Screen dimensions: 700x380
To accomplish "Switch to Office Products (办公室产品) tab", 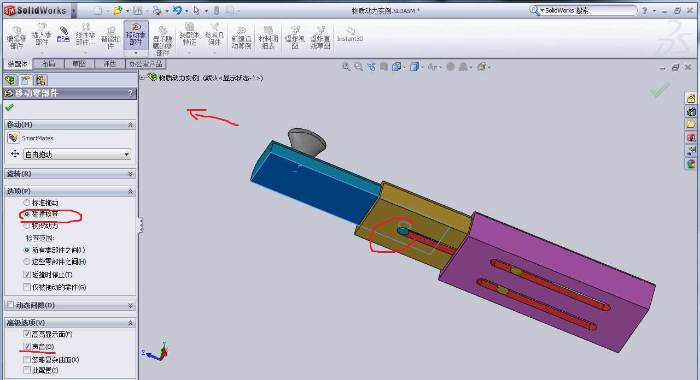I will (x=145, y=64).
